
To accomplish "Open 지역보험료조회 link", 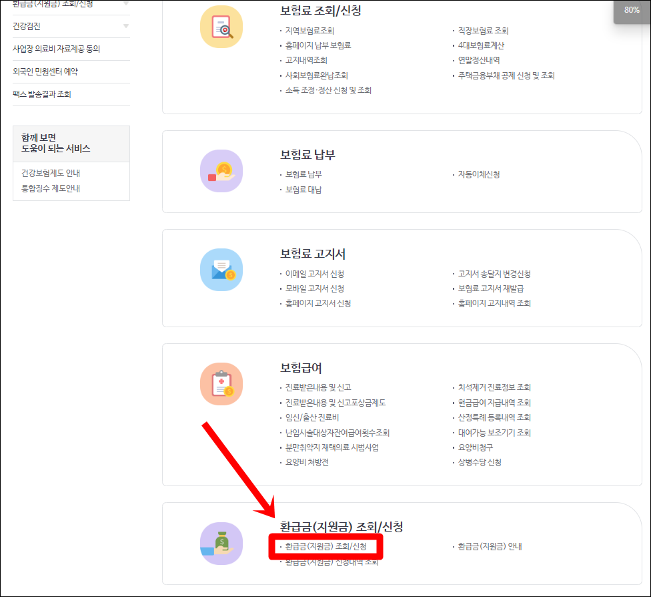I will [x=309, y=30].
